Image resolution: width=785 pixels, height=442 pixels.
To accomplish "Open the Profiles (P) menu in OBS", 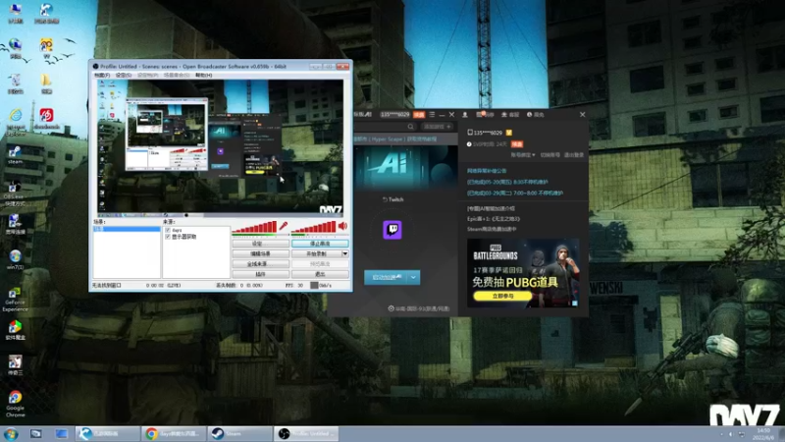I will point(148,76).
